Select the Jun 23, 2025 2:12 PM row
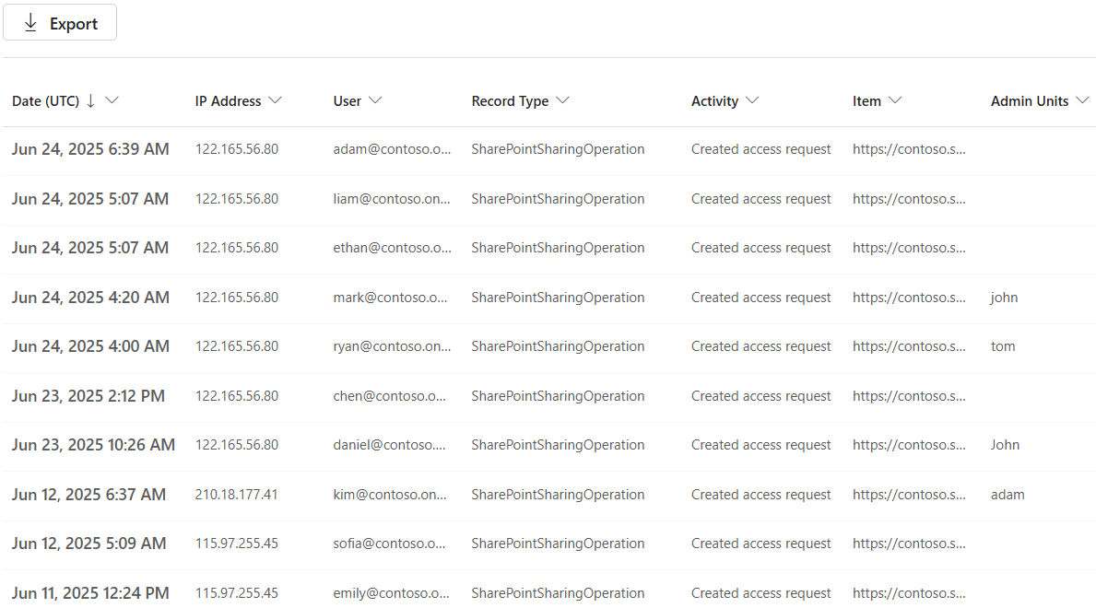 click(x=88, y=395)
